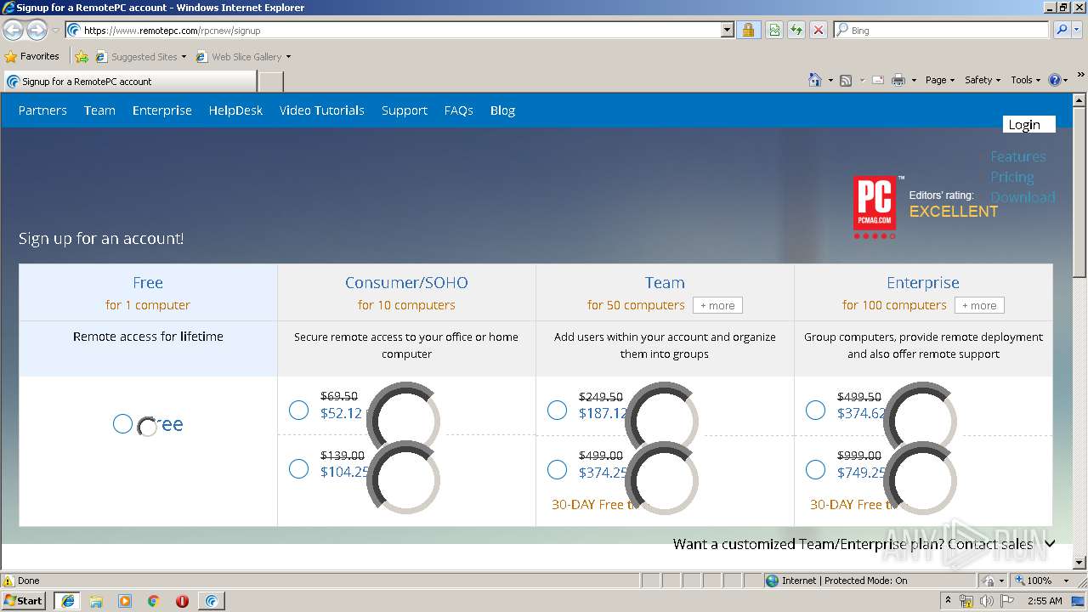The image size is (1088, 612).
Task: Open the Download link
Action: pos(1023,197)
